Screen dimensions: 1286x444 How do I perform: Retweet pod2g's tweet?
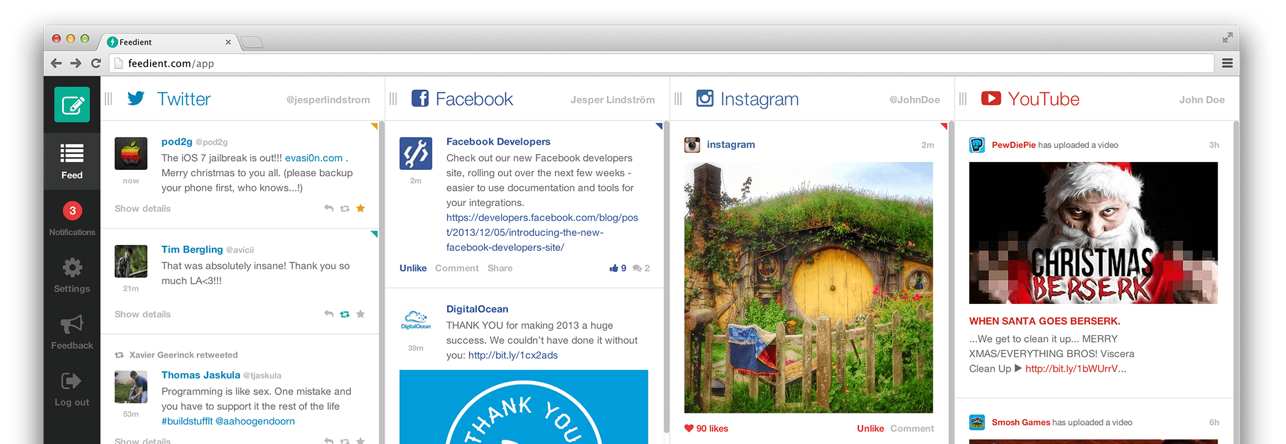coord(345,209)
